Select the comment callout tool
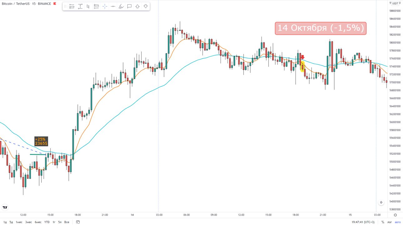Viewport: 403px width, 226px height. click(x=129, y=6)
